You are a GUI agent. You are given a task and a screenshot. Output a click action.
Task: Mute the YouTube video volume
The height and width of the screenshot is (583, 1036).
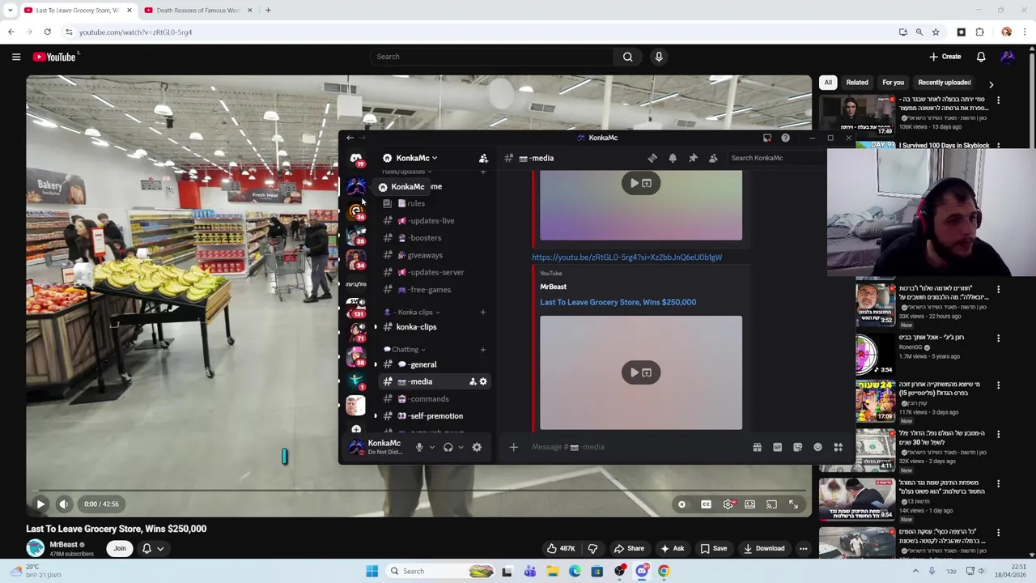[63, 504]
